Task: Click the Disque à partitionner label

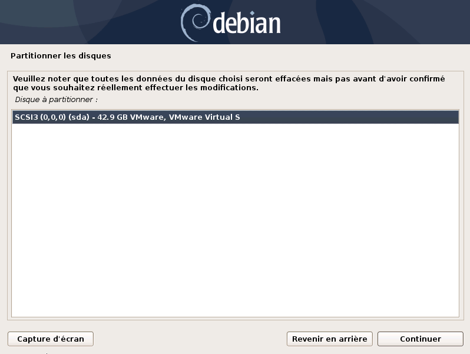Action: coord(57,99)
